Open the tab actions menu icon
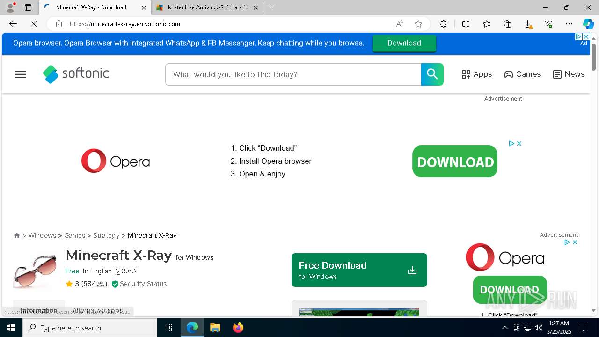599x337 pixels. click(28, 7)
